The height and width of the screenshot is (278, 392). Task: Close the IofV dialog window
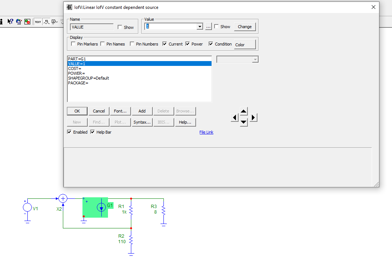click(373, 7)
